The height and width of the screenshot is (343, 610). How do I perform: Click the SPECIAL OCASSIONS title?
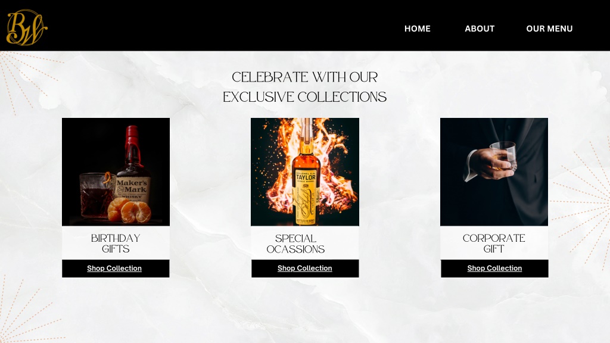pos(295,244)
